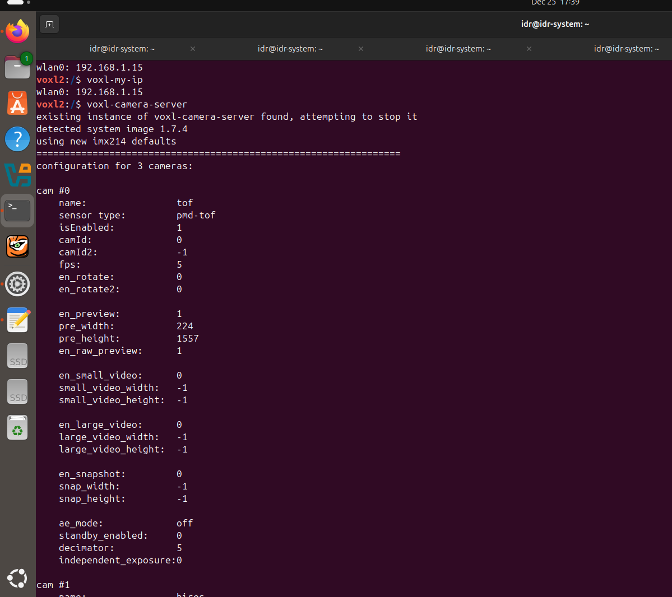Switch to the rightmost terminal tab
The width and height of the screenshot is (672, 597).
pyautogui.click(x=626, y=49)
